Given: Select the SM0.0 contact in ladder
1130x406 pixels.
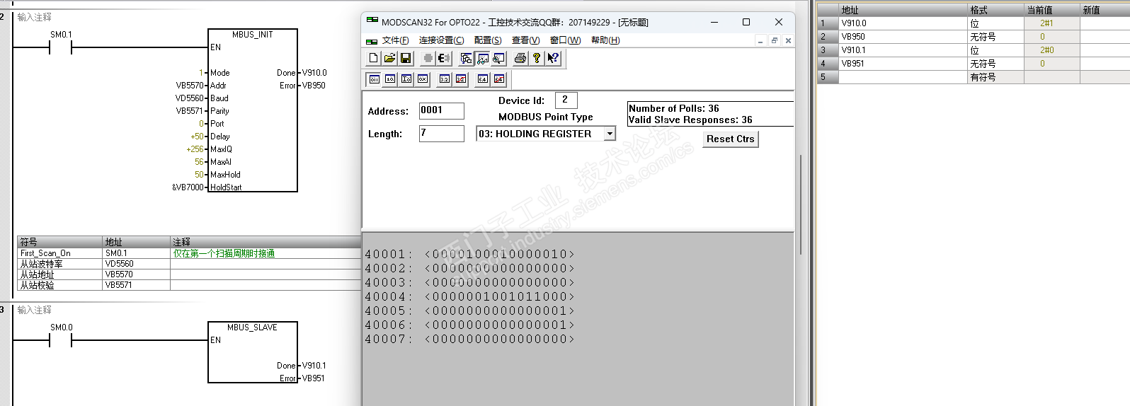Looking at the screenshot, I should [x=61, y=341].
